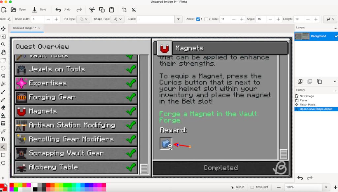Open the Fill Style dropdown
Screen dimensions: 338x192
[x=83, y=19]
